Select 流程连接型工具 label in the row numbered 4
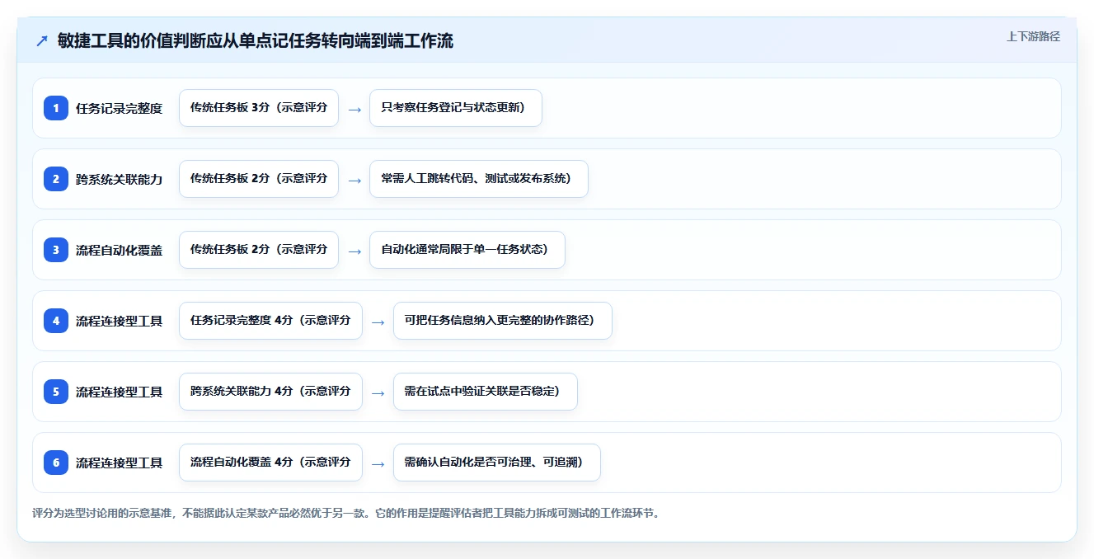The height and width of the screenshot is (559, 1094). tap(119, 321)
